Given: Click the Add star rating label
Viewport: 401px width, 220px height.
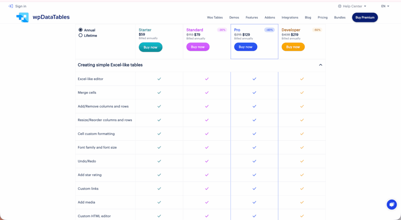Looking at the screenshot, I should pyautogui.click(x=90, y=175).
